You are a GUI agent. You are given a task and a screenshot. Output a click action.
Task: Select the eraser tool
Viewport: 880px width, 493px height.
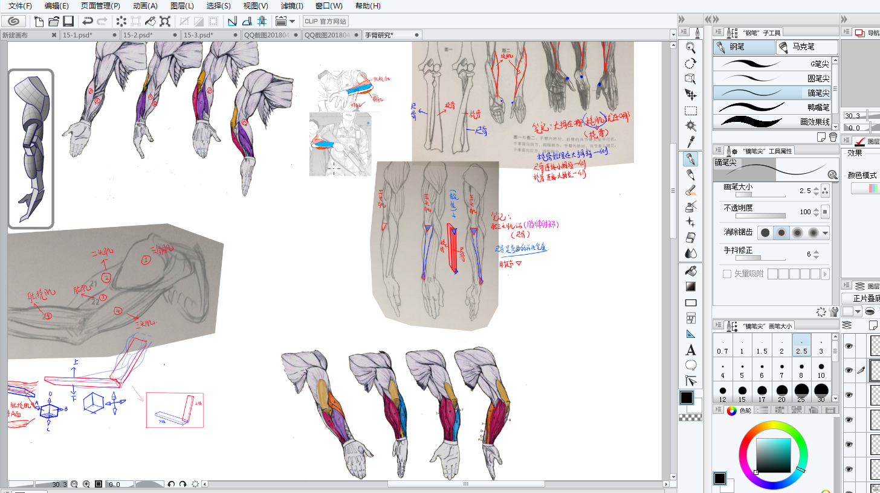pos(690,238)
